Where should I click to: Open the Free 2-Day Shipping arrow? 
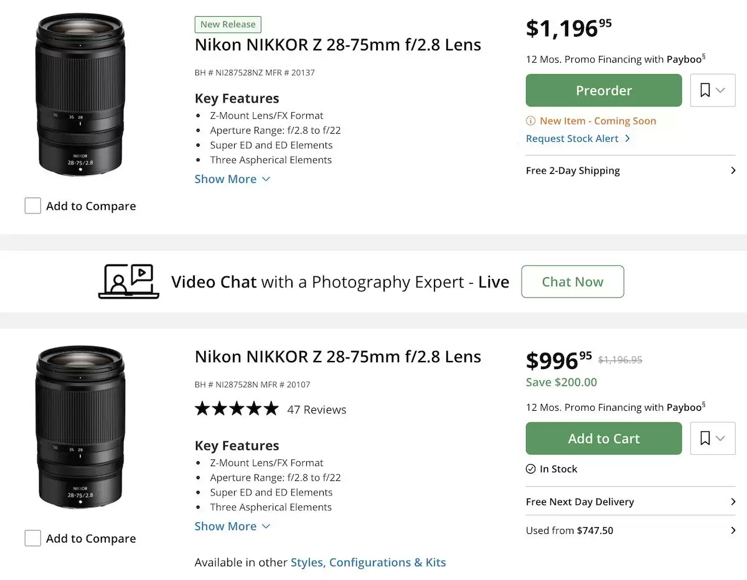pos(733,171)
